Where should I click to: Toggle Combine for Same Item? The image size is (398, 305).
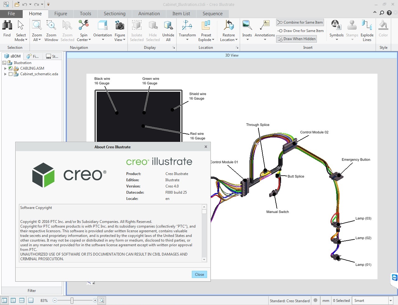pyautogui.click(x=300, y=22)
